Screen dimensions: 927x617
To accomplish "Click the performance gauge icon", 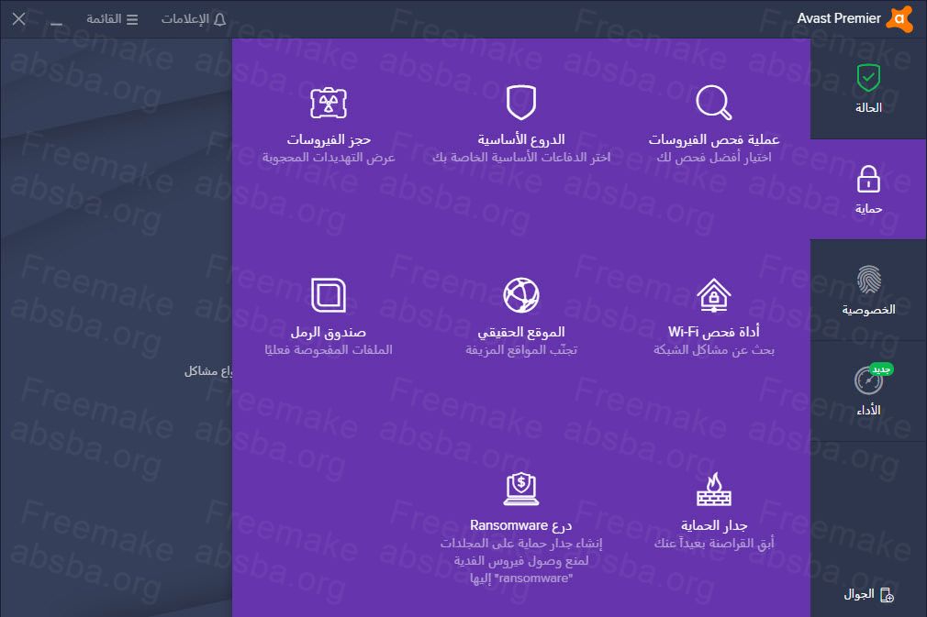I will coord(868,380).
